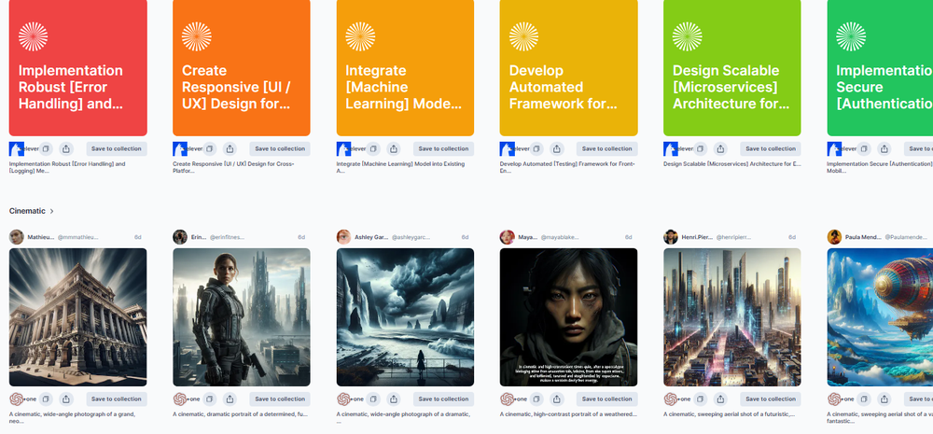This screenshot has width=933, height=434.
Task: Visit the @erinfitnes handle link
Action: (x=228, y=238)
